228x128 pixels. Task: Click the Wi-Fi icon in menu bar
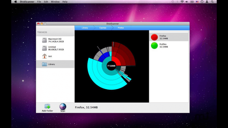tap(182, 2)
